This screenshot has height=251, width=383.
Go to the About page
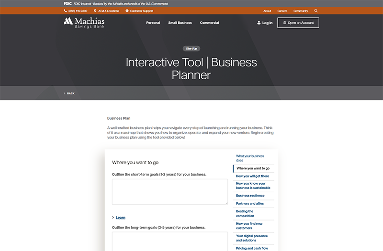(267, 11)
